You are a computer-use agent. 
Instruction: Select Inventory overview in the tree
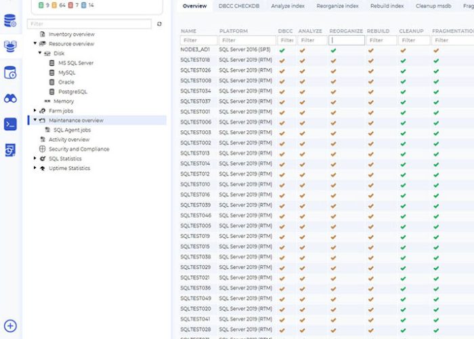tap(72, 34)
